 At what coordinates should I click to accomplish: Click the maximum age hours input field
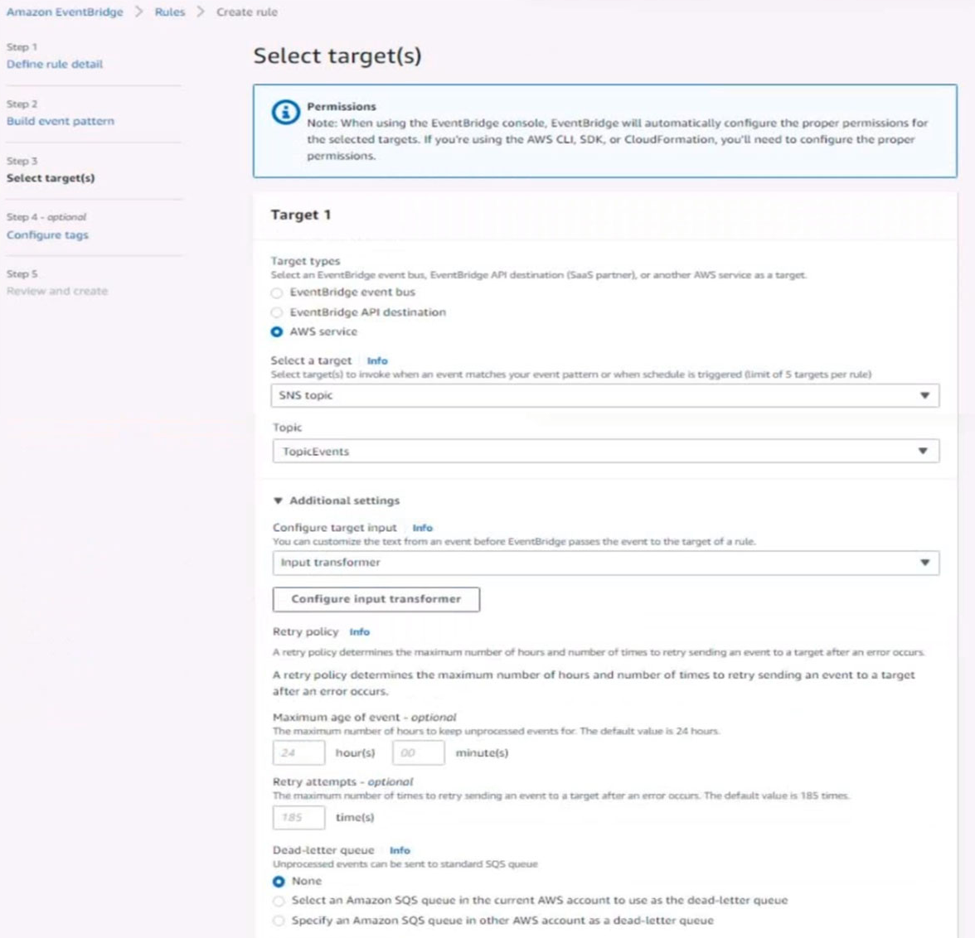tap(298, 752)
